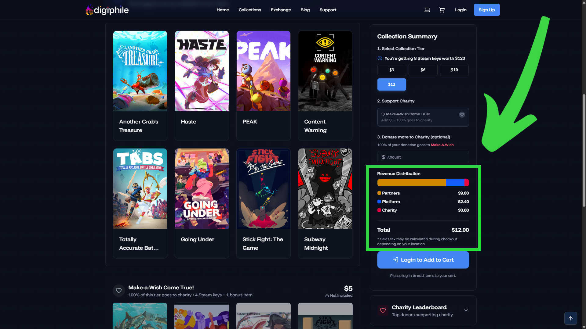Expand the Charity Leaderboard chevron
Screen dimensions: 586x329
click(x=466, y=310)
